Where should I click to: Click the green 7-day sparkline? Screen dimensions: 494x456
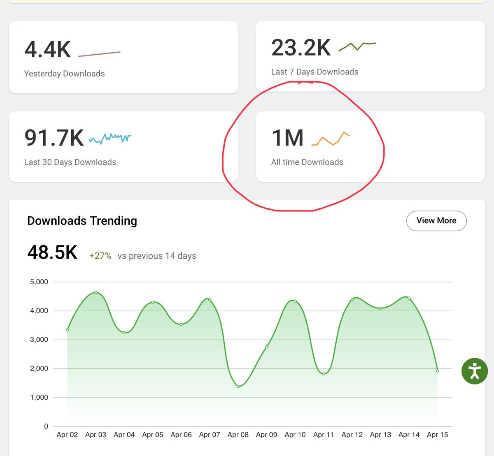pos(357,46)
